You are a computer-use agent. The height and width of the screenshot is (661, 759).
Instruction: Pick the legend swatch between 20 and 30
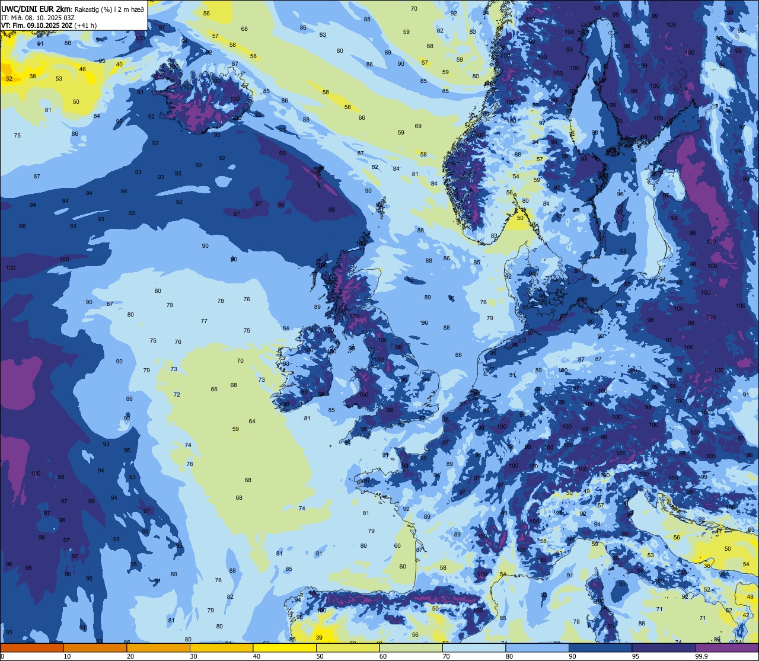point(158,648)
